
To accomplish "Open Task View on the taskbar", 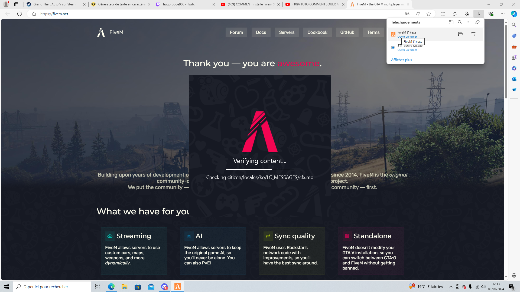I will [97, 287].
